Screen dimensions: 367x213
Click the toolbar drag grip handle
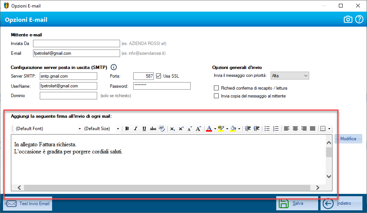[12, 129]
